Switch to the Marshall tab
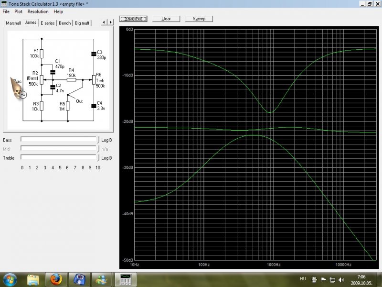 pos(13,23)
